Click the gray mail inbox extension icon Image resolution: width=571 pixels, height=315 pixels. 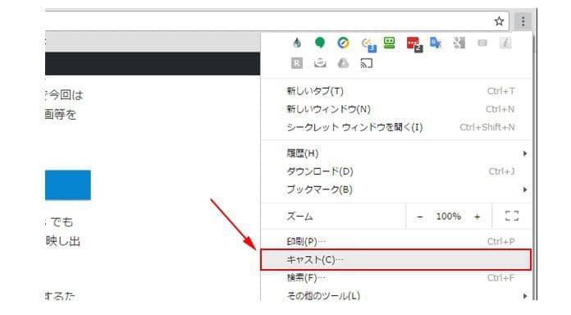click(x=320, y=63)
